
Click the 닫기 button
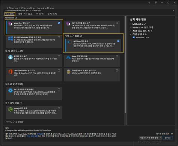tap(167, 138)
